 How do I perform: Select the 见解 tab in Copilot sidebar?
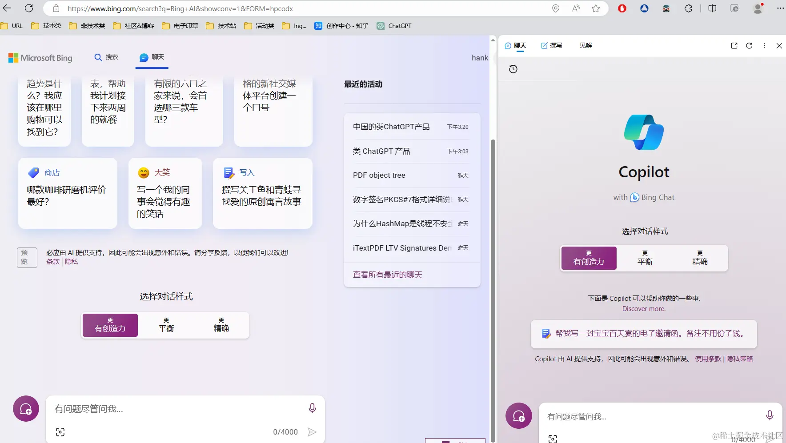point(586,45)
